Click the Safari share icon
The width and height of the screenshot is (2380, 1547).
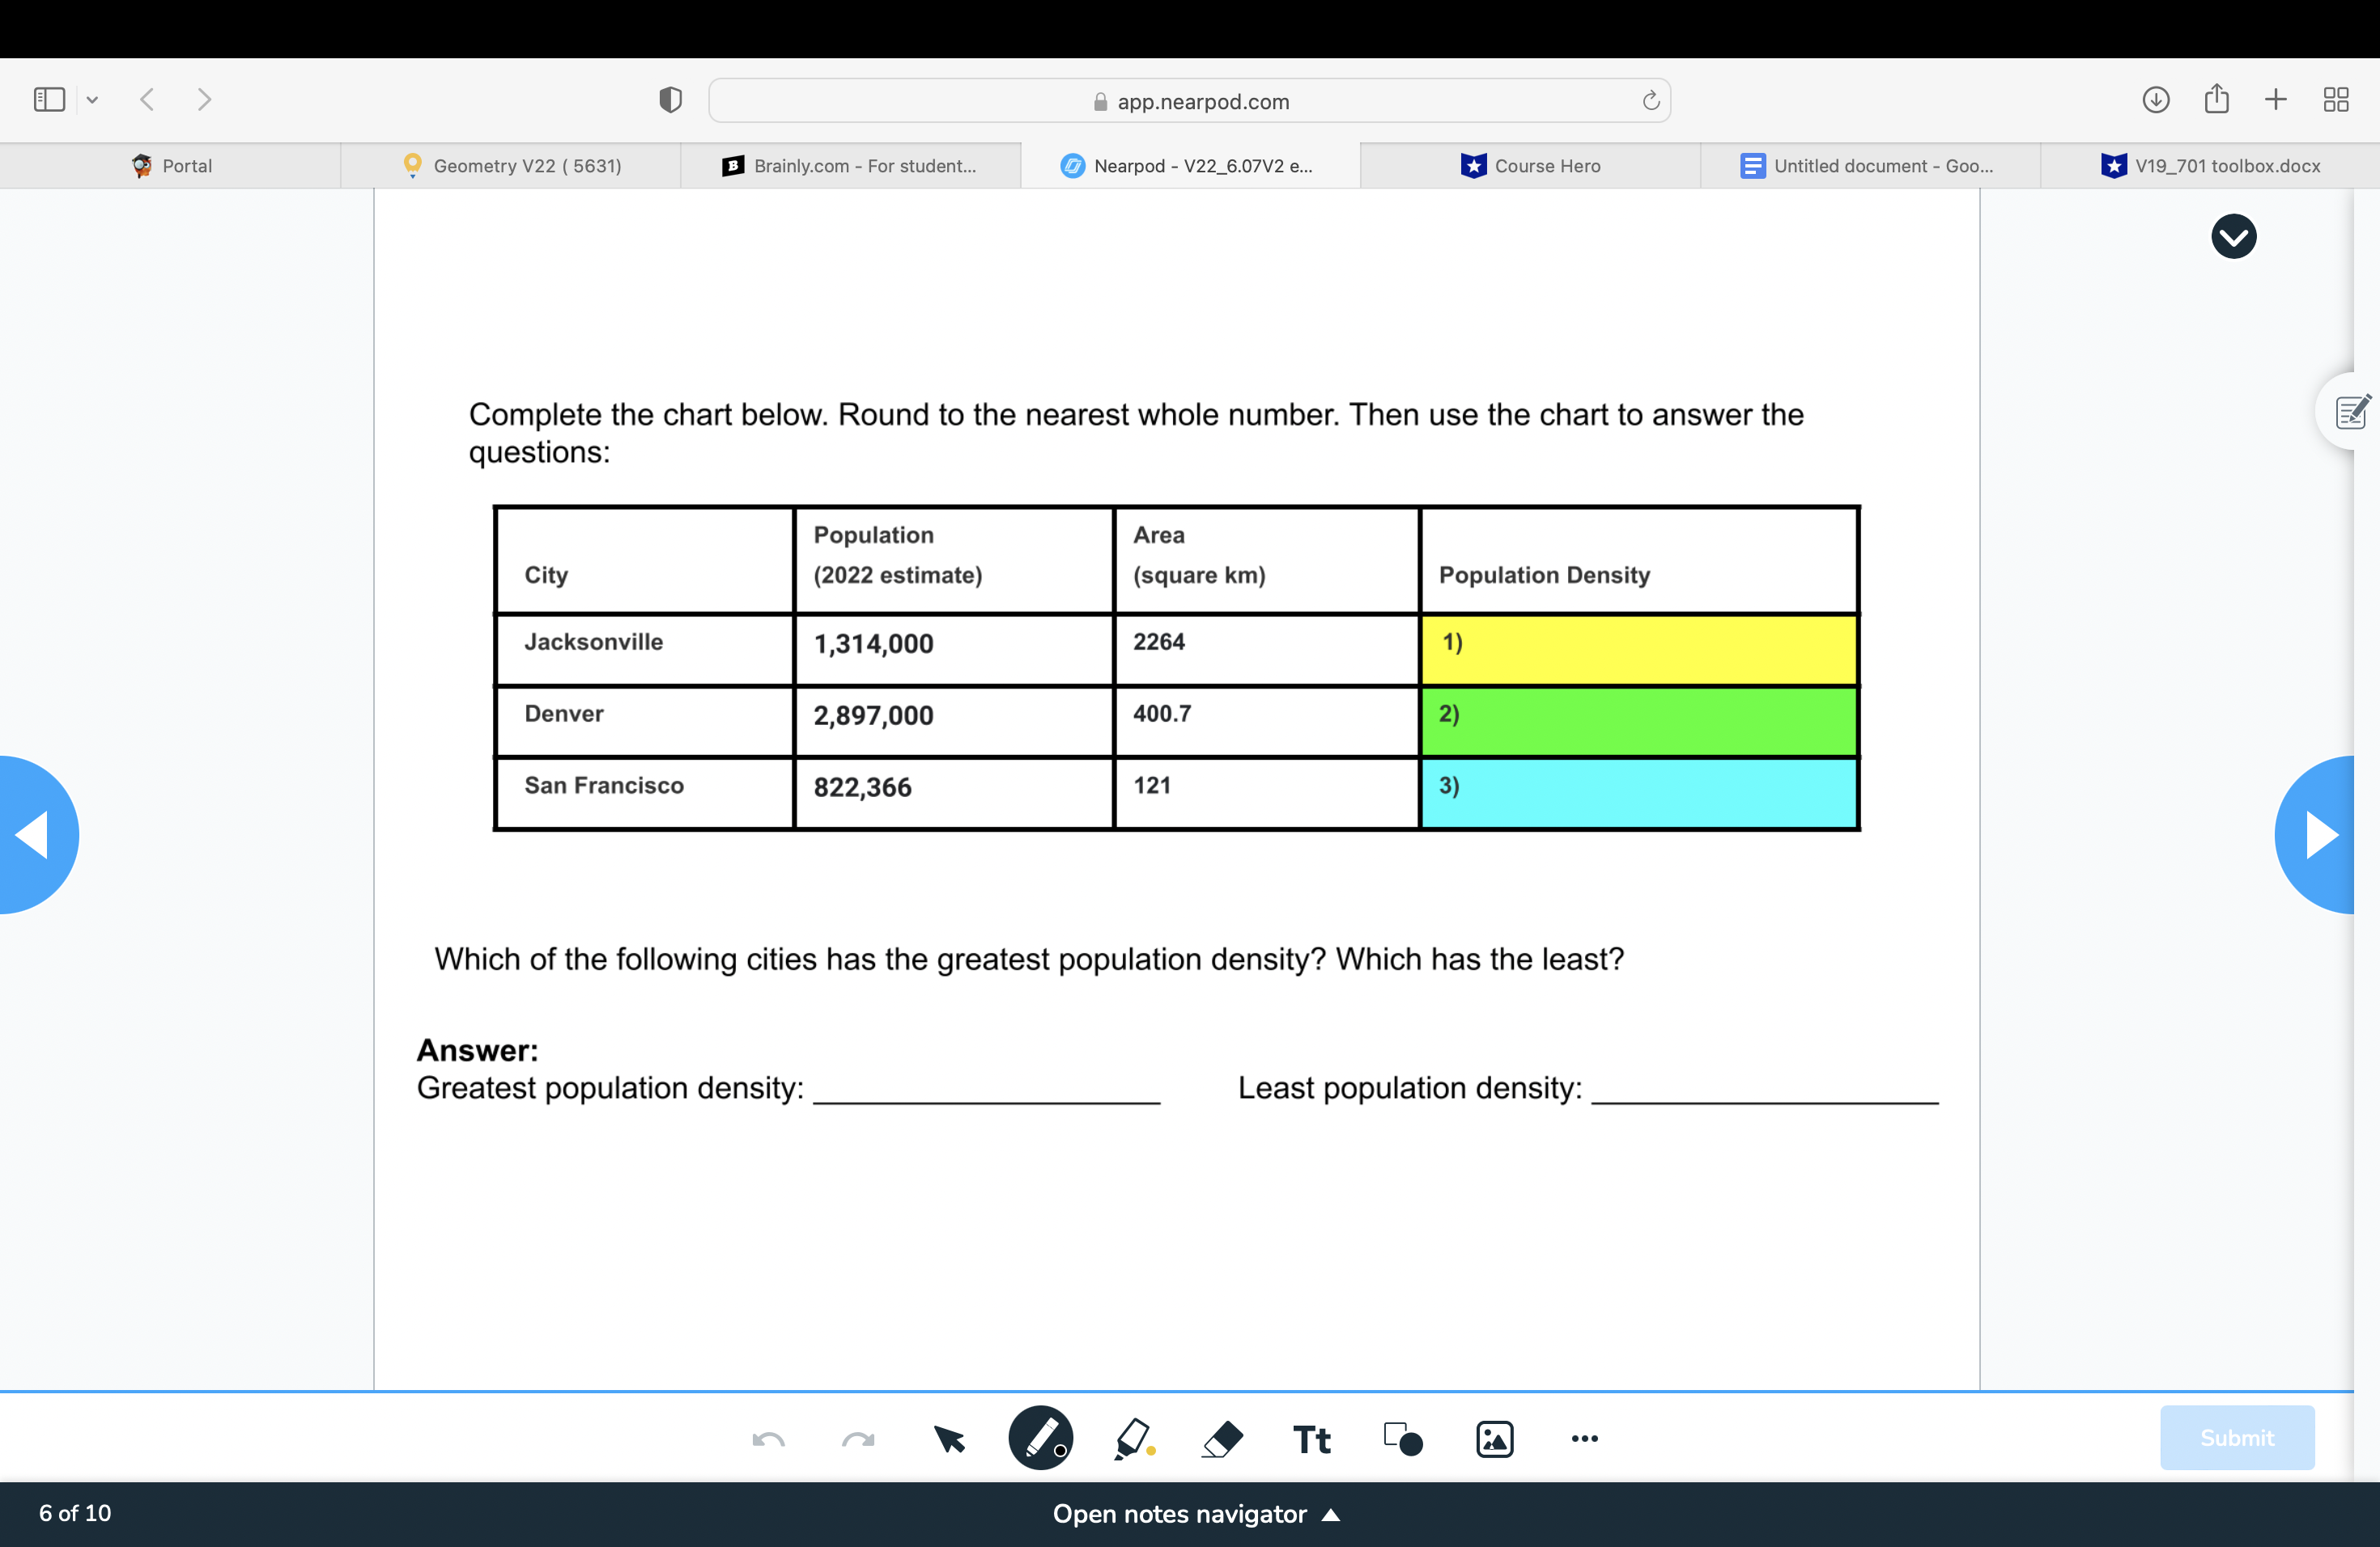click(x=2216, y=99)
